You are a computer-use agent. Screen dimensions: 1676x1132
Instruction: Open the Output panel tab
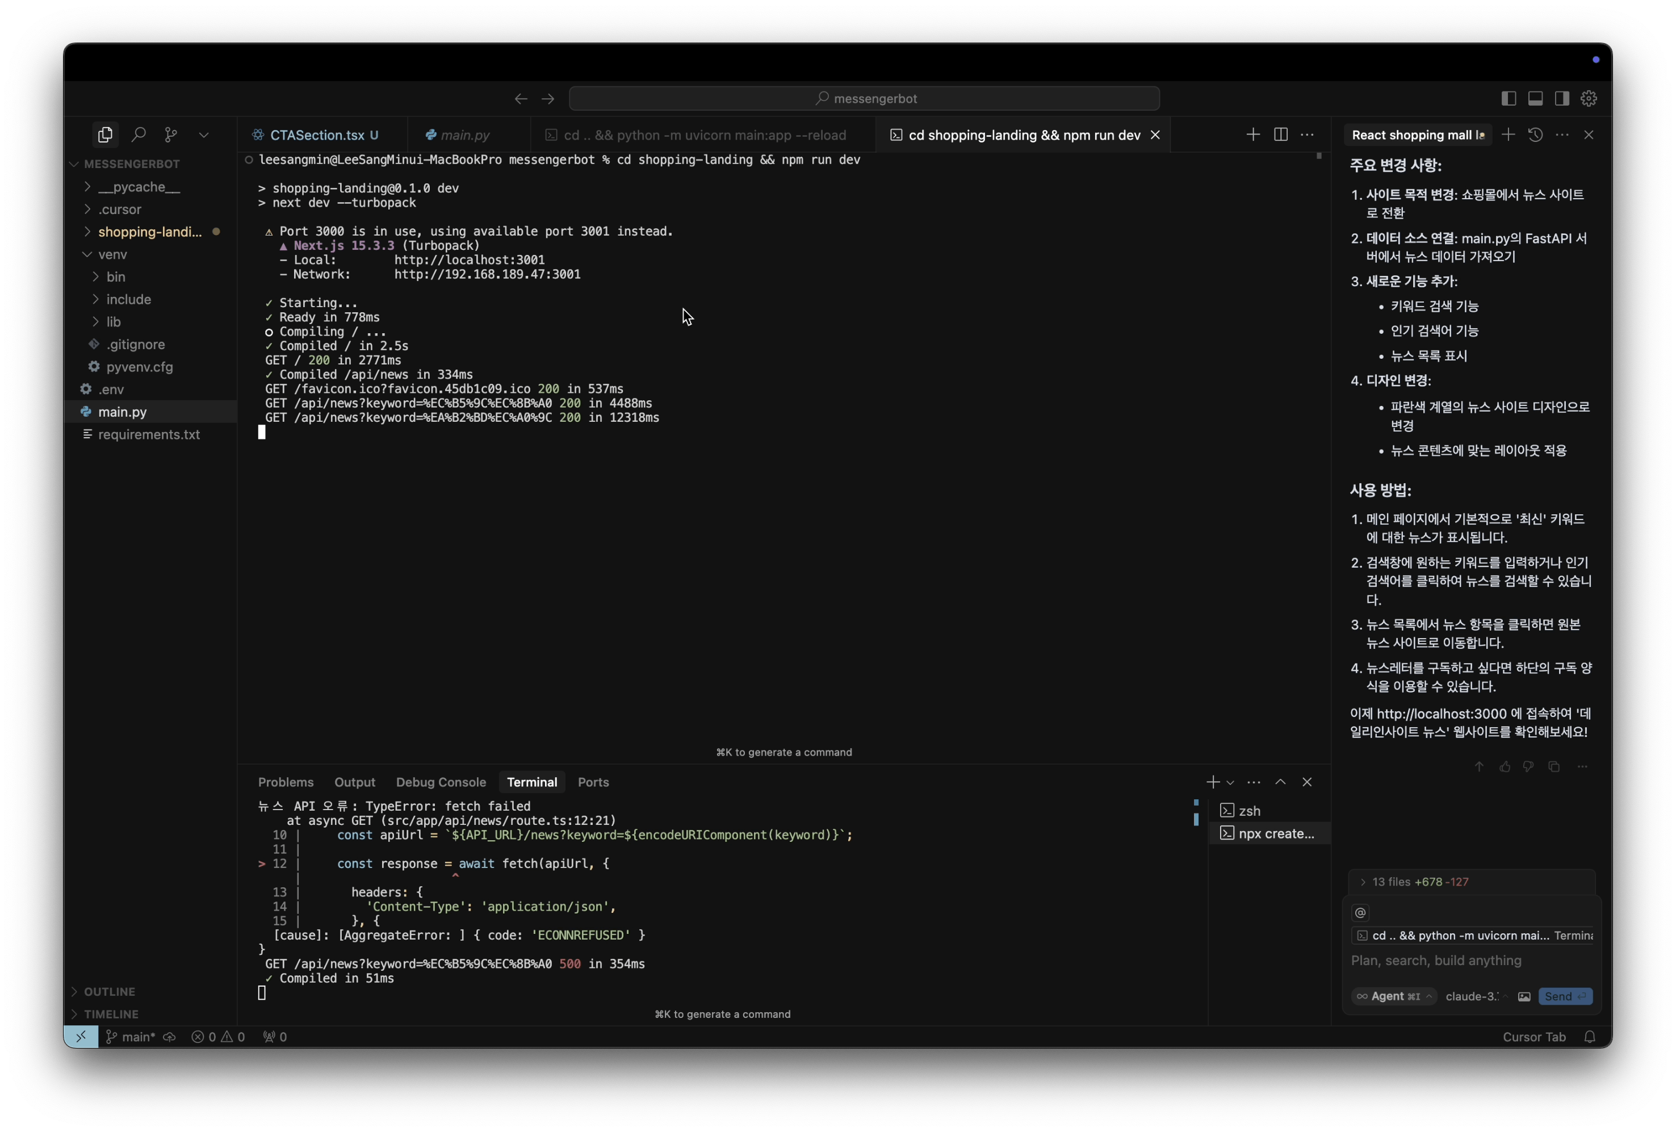point(355,782)
